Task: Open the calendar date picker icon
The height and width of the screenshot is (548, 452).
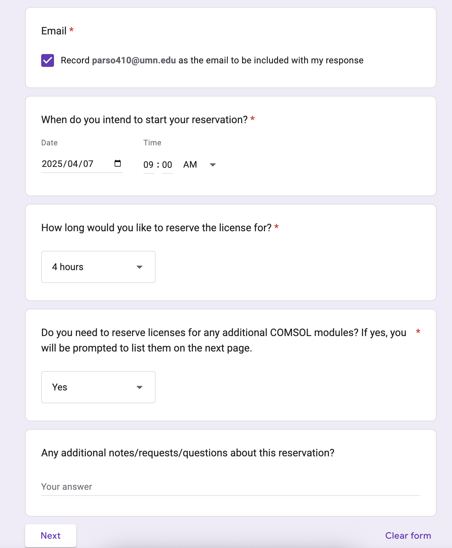Action: pos(118,163)
